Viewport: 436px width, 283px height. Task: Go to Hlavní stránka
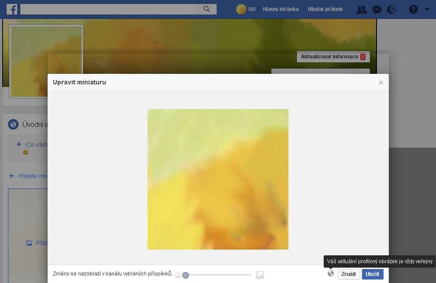280,9
